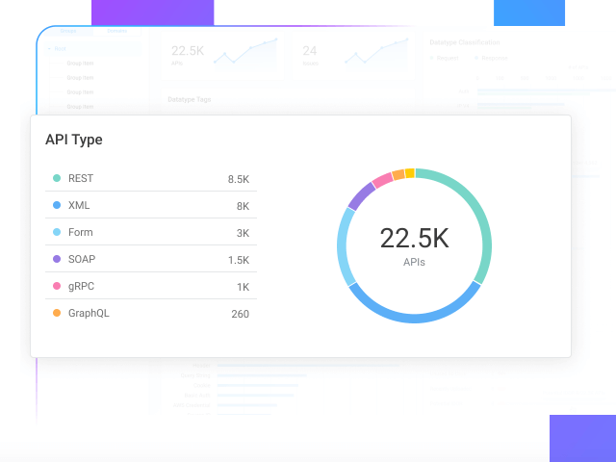Screen dimensions: 616x462
Task: Click the API Type card title
Action: click(74, 140)
